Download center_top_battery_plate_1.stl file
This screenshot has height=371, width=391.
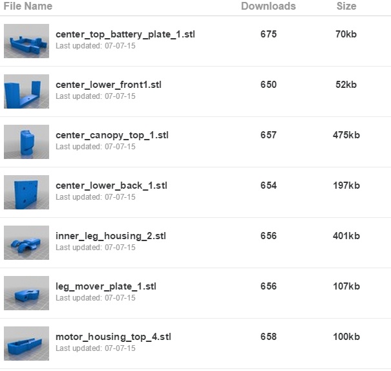tap(125, 34)
